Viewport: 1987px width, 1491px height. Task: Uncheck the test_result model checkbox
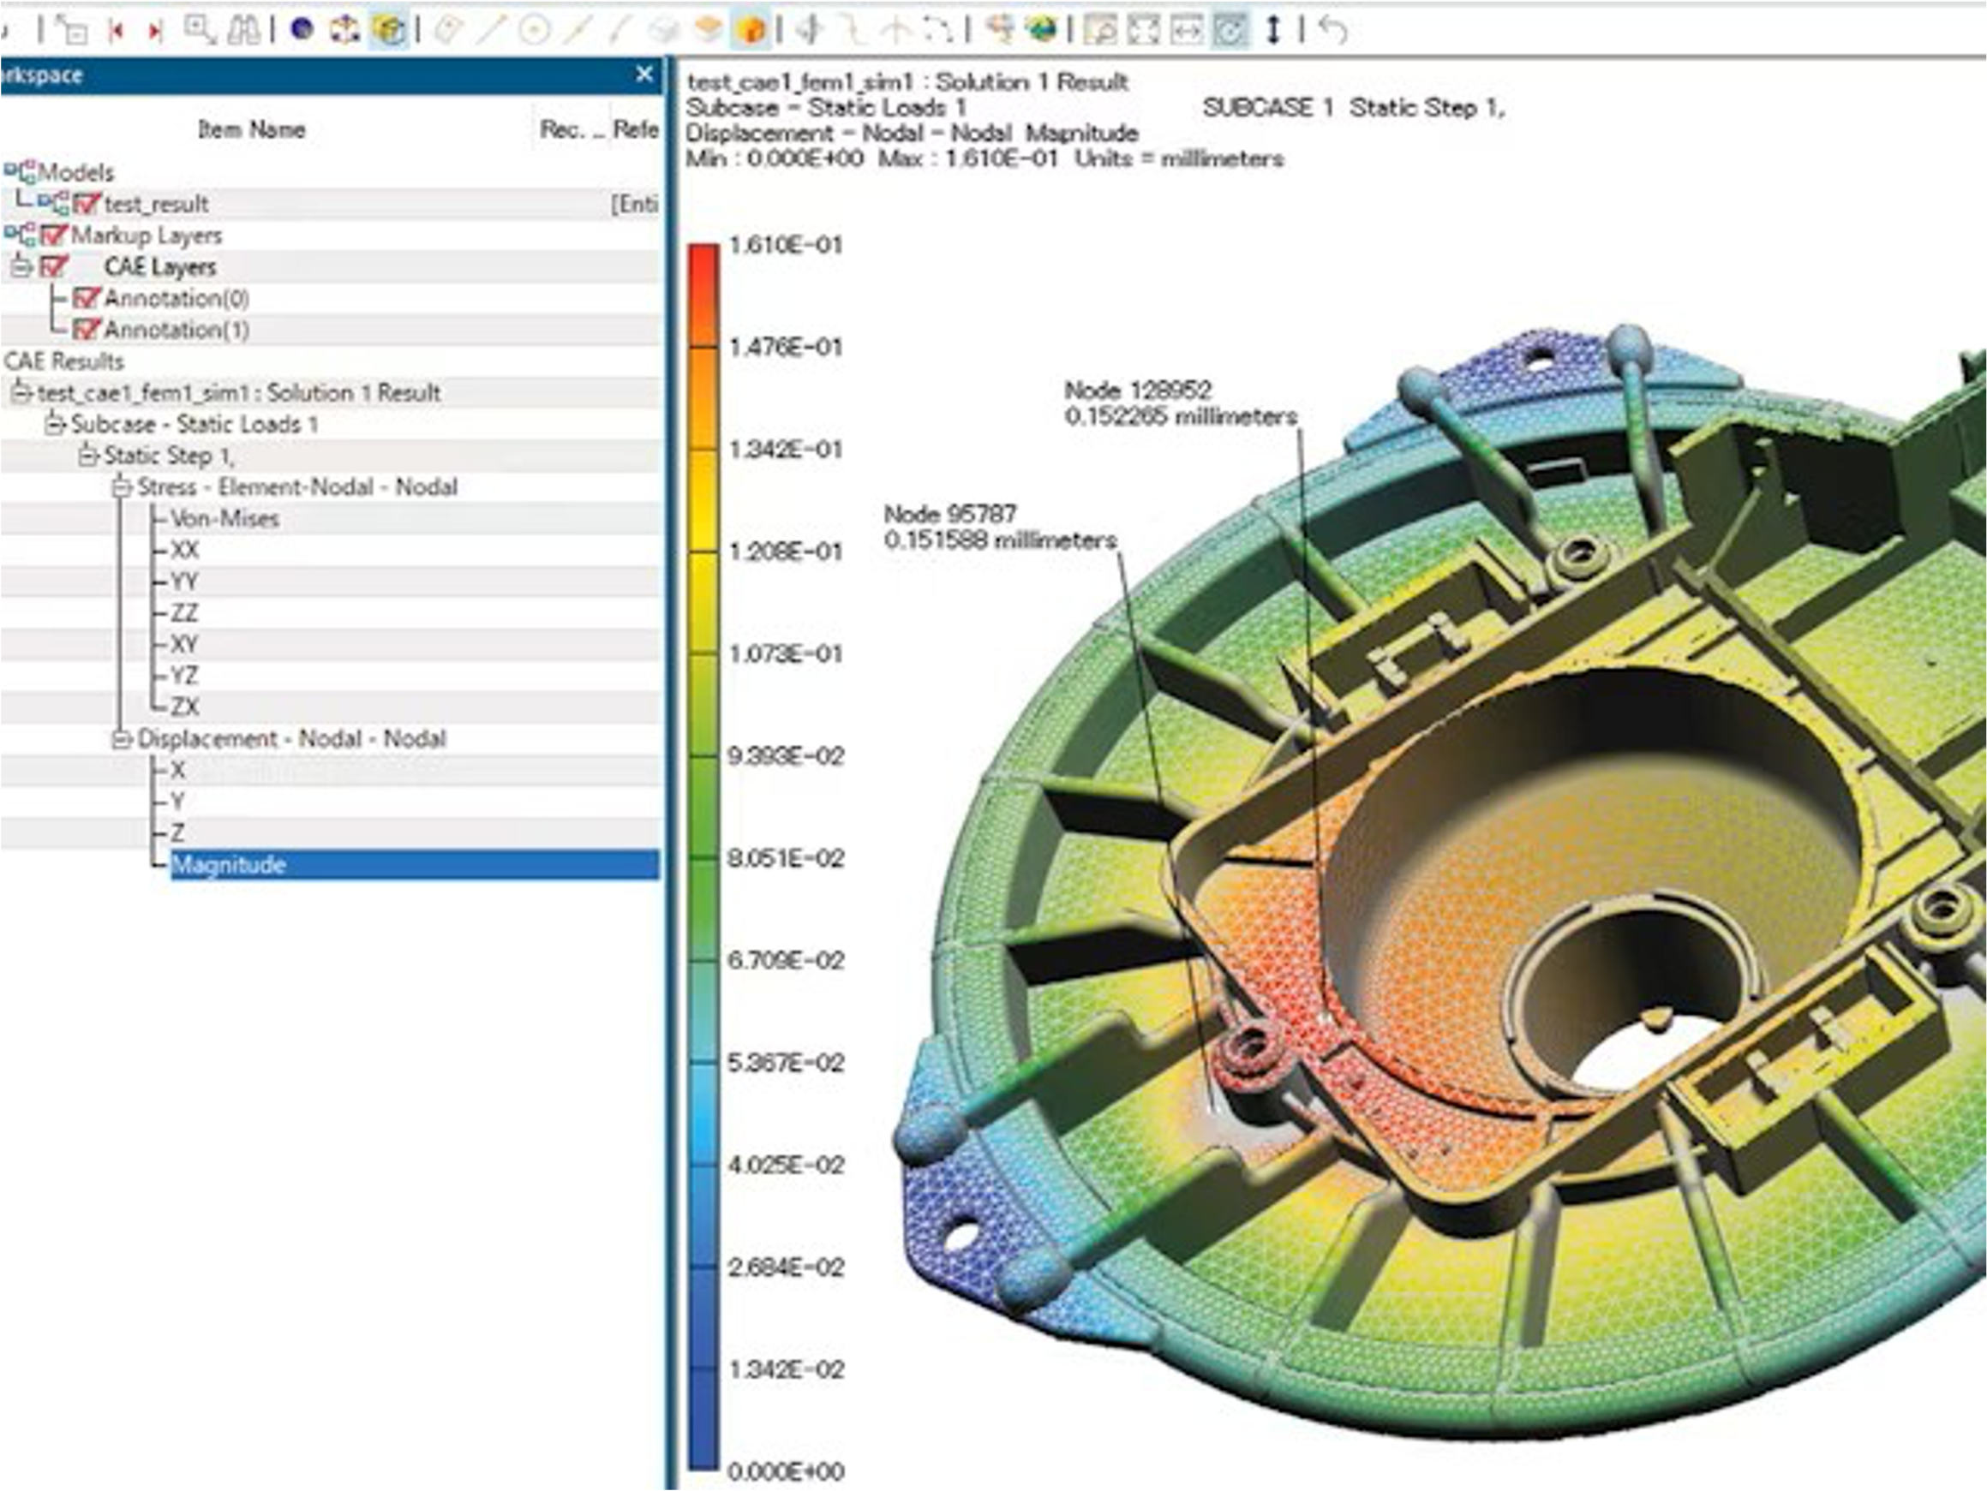[87, 204]
